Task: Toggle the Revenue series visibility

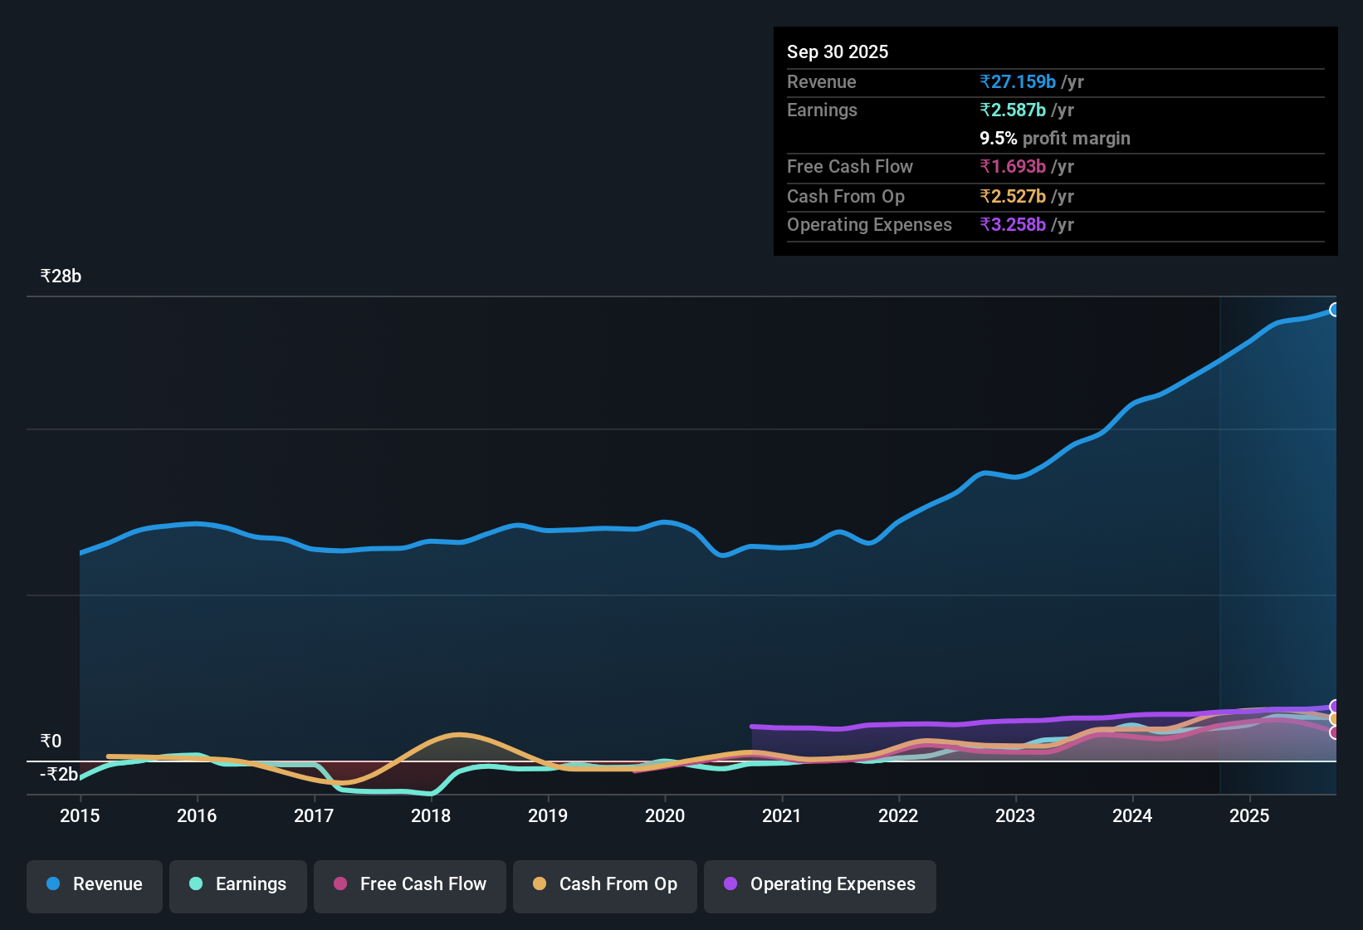Action: tap(94, 884)
